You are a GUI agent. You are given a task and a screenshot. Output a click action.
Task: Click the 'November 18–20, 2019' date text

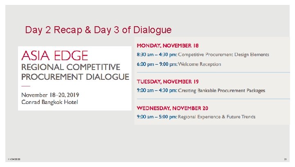50,95
